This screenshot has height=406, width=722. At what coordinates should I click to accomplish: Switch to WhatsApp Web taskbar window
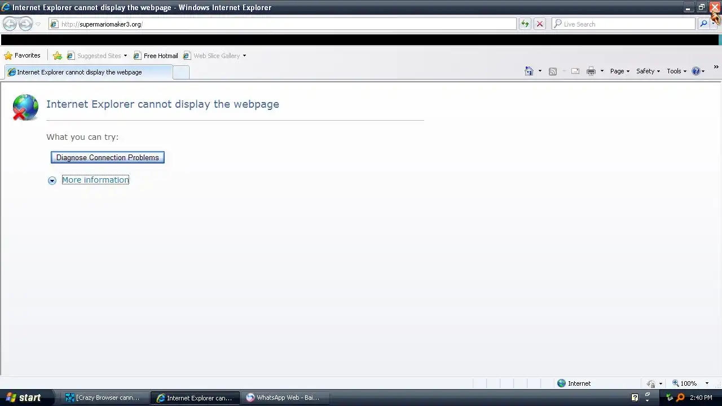click(x=285, y=398)
